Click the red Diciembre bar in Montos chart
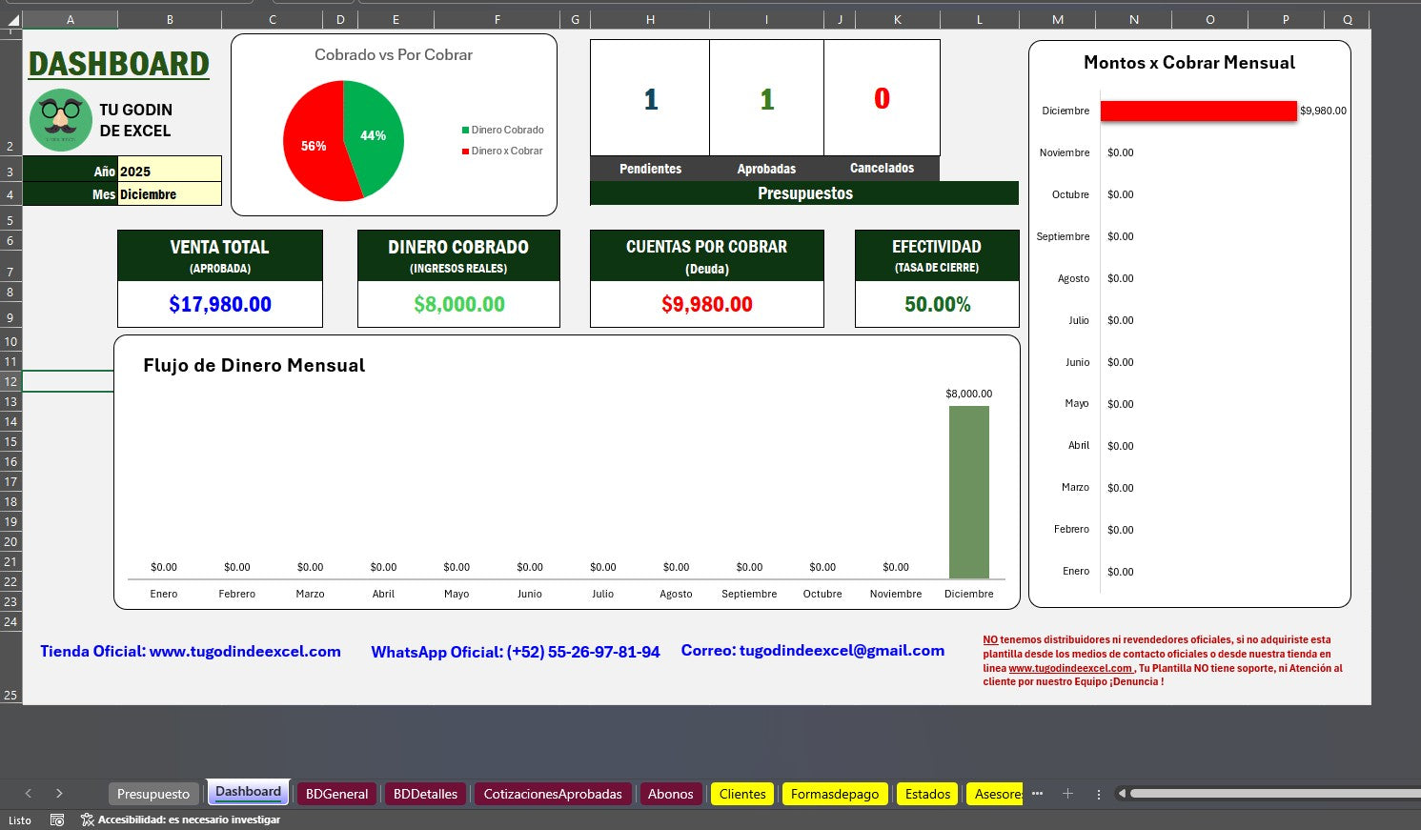1421x830 pixels. 1198,111
